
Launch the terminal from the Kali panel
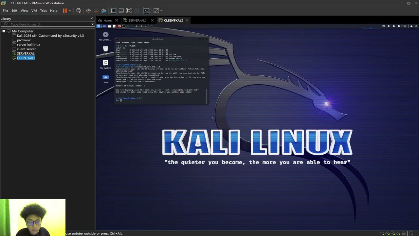123,26
